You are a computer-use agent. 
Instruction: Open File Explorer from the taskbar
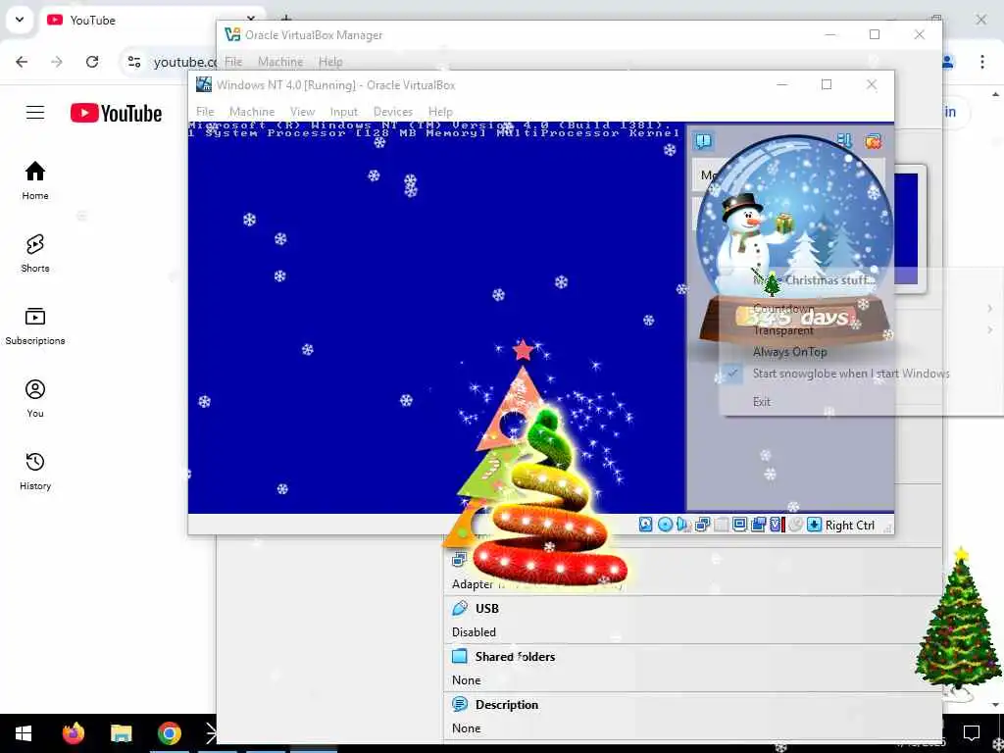[121, 733]
